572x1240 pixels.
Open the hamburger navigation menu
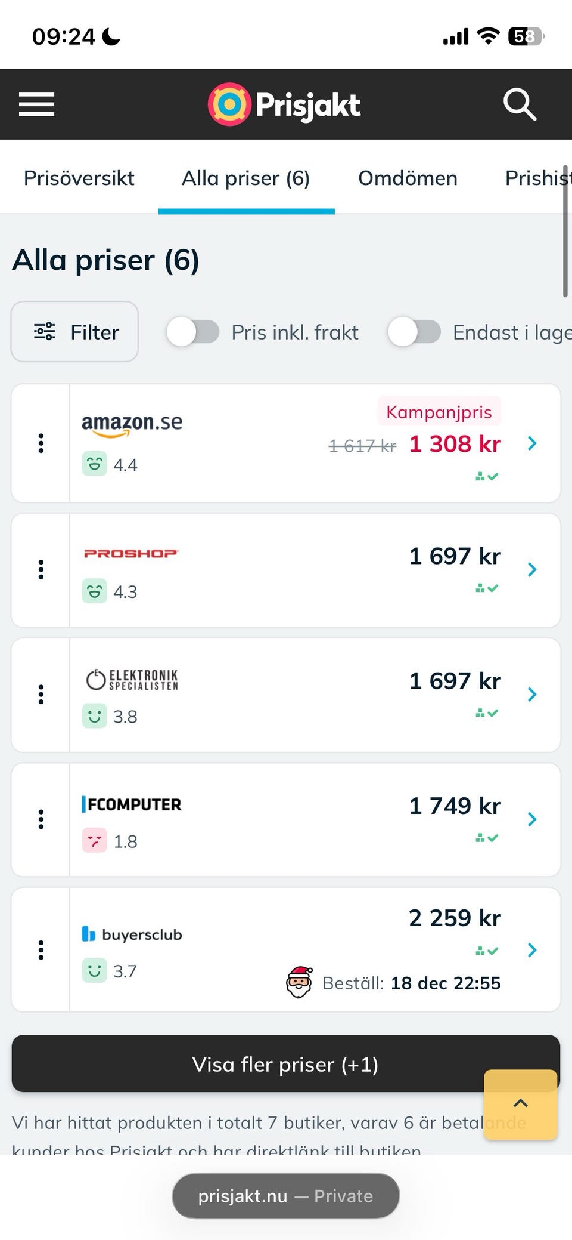36,104
